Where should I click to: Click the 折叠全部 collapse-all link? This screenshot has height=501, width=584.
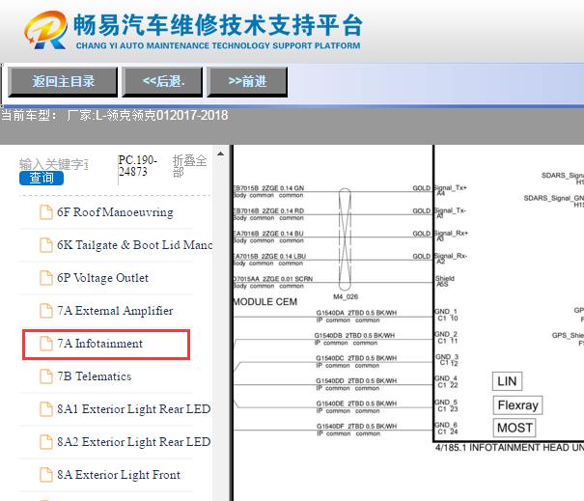[x=189, y=166]
